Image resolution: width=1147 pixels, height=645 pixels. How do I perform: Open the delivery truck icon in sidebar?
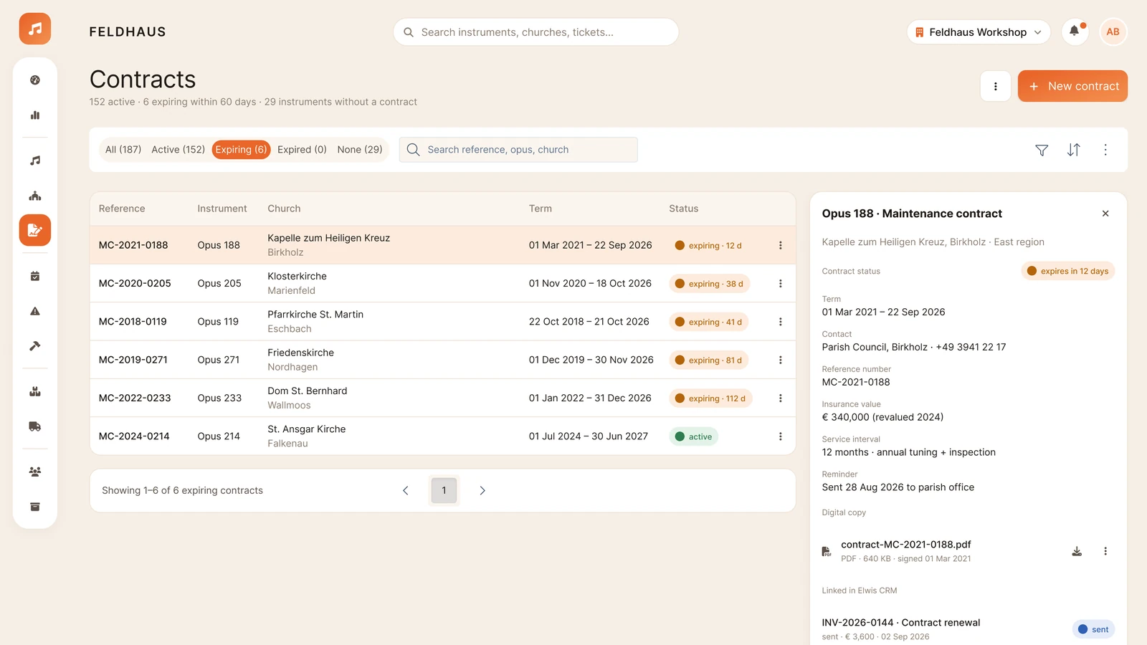click(35, 426)
